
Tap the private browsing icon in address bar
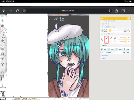(24, 11)
